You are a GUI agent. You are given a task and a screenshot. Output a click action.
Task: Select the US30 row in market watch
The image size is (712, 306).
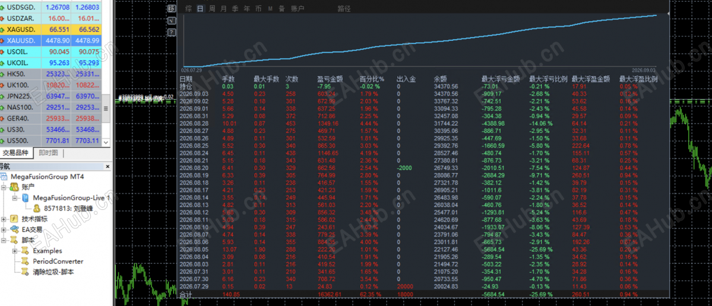(51, 130)
